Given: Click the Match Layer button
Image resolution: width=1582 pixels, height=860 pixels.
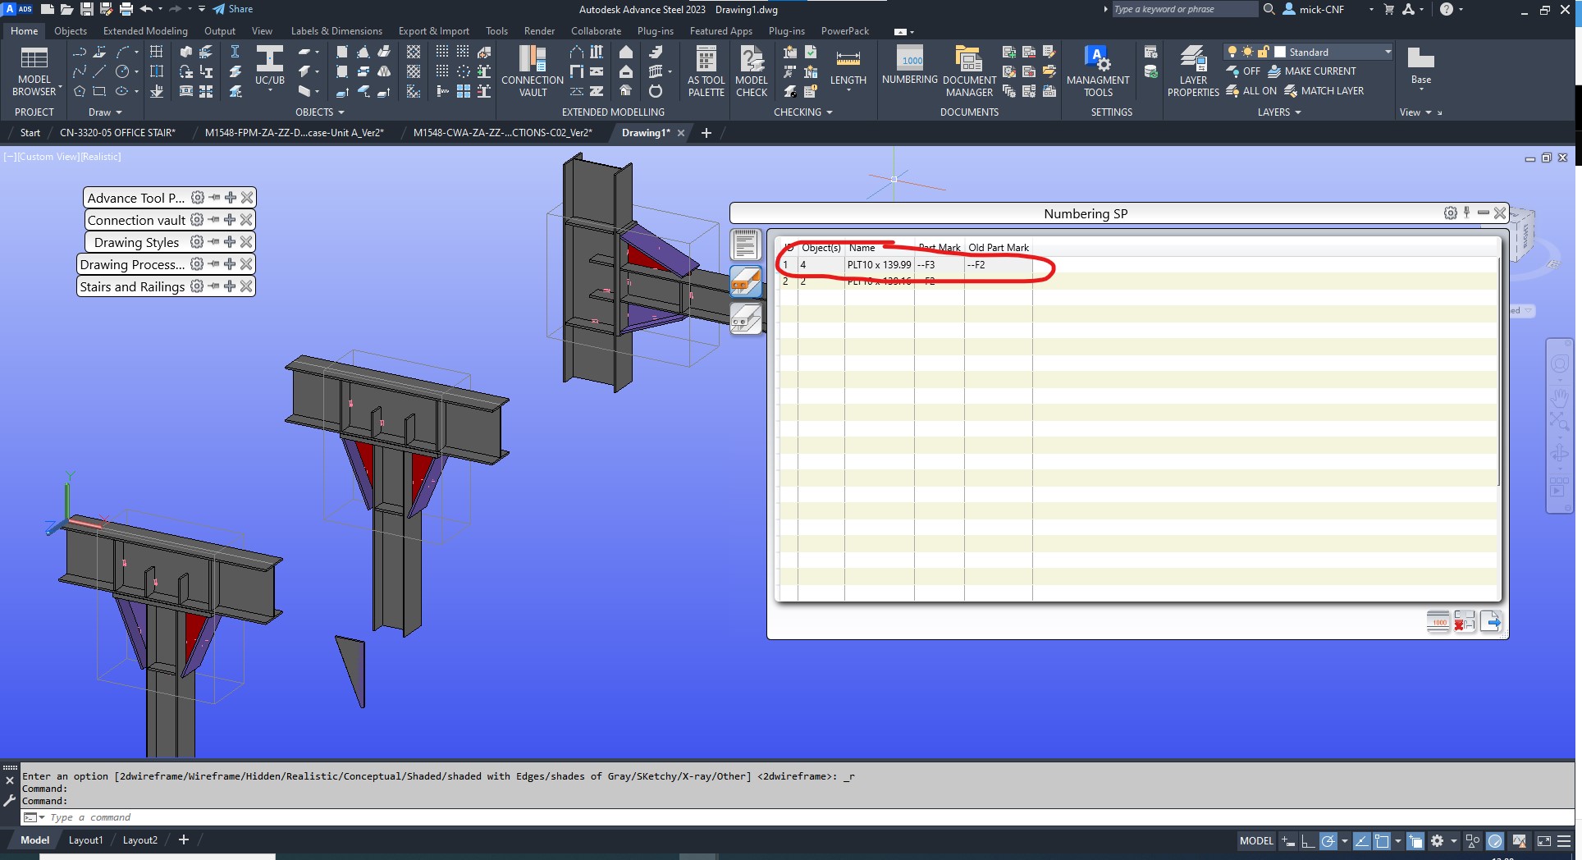Looking at the screenshot, I should pyautogui.click(x=1324, y=91).
